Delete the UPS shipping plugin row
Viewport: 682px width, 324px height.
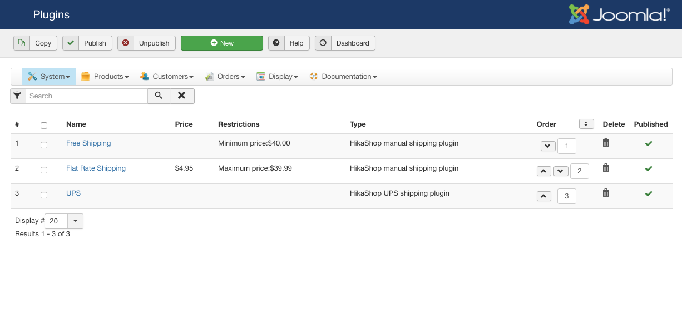coord(606,193)
